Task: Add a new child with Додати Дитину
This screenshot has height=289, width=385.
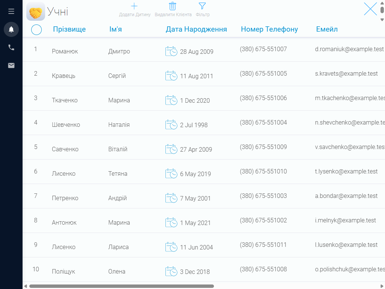Action: pos(135,10)
